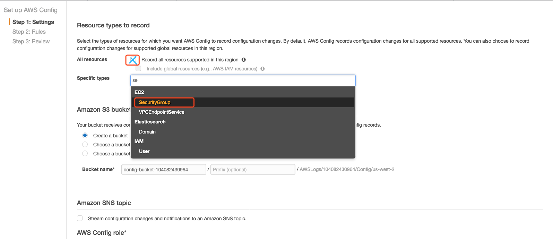Image resolution: width=553 pixels, height=239 pixels.
Task: Select the second Choose a bucket radio
Action: pyautogui.click(x=85, y=144)
